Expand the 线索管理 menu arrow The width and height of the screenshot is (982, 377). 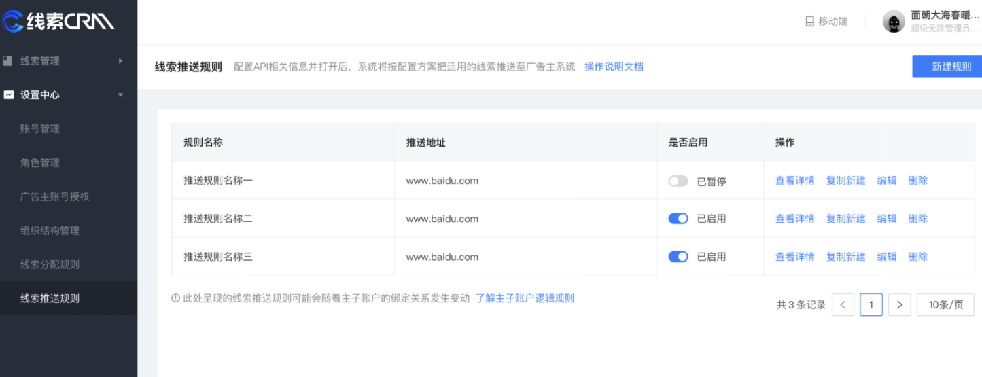121,60
